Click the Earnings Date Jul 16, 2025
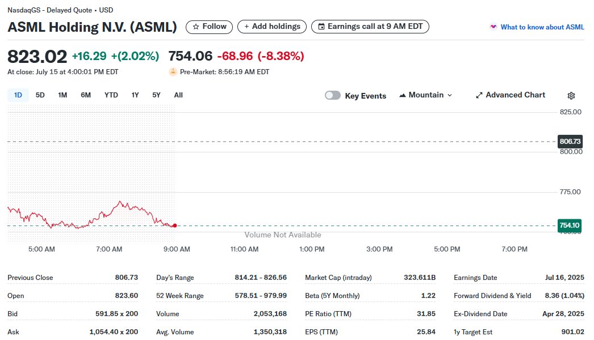The height and width of the screenshot is (340, 594). [564, 277]
